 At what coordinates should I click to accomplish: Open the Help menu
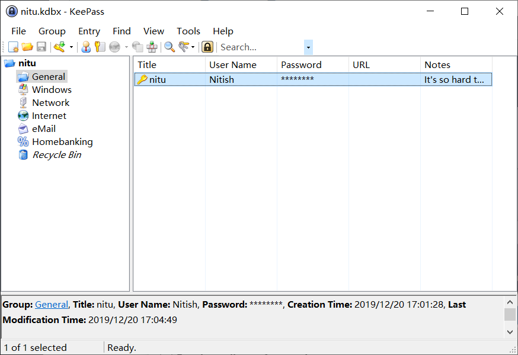pos(223,31)
